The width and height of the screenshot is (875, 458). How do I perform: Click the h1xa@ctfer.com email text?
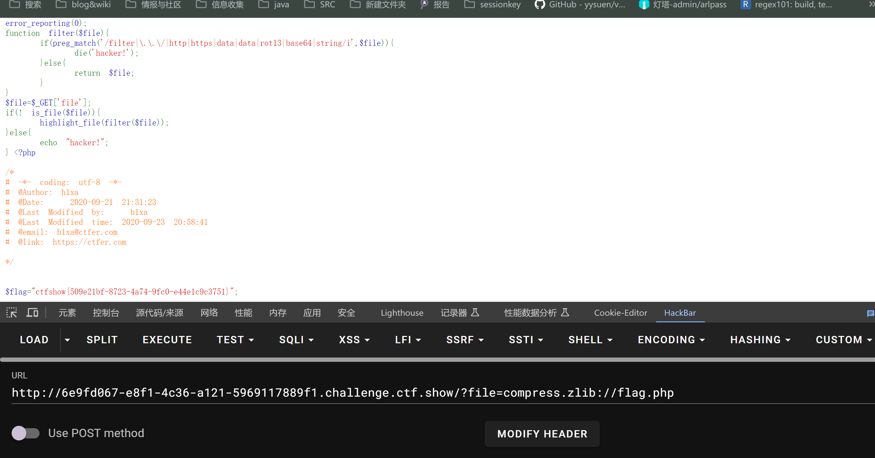(x=87, y=232)
